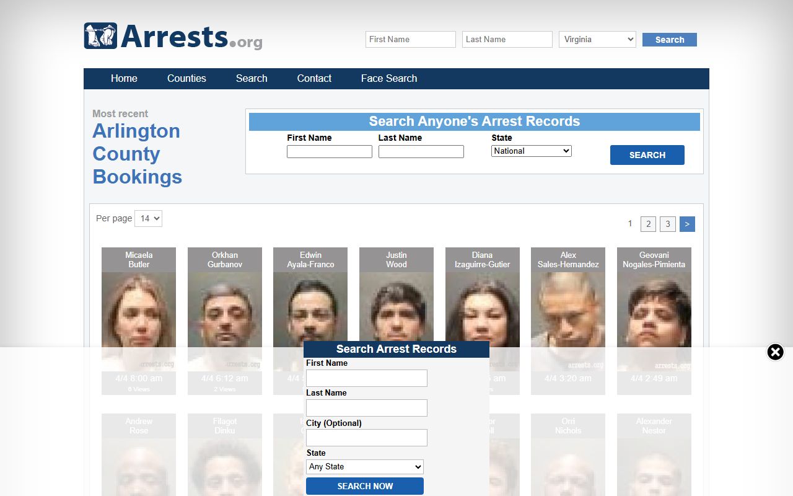This screenshot has height=496, width=793.
Task: Open Geovani Nogales-Pimienta booking thumbnail
Action: click(x=654, y=321)
